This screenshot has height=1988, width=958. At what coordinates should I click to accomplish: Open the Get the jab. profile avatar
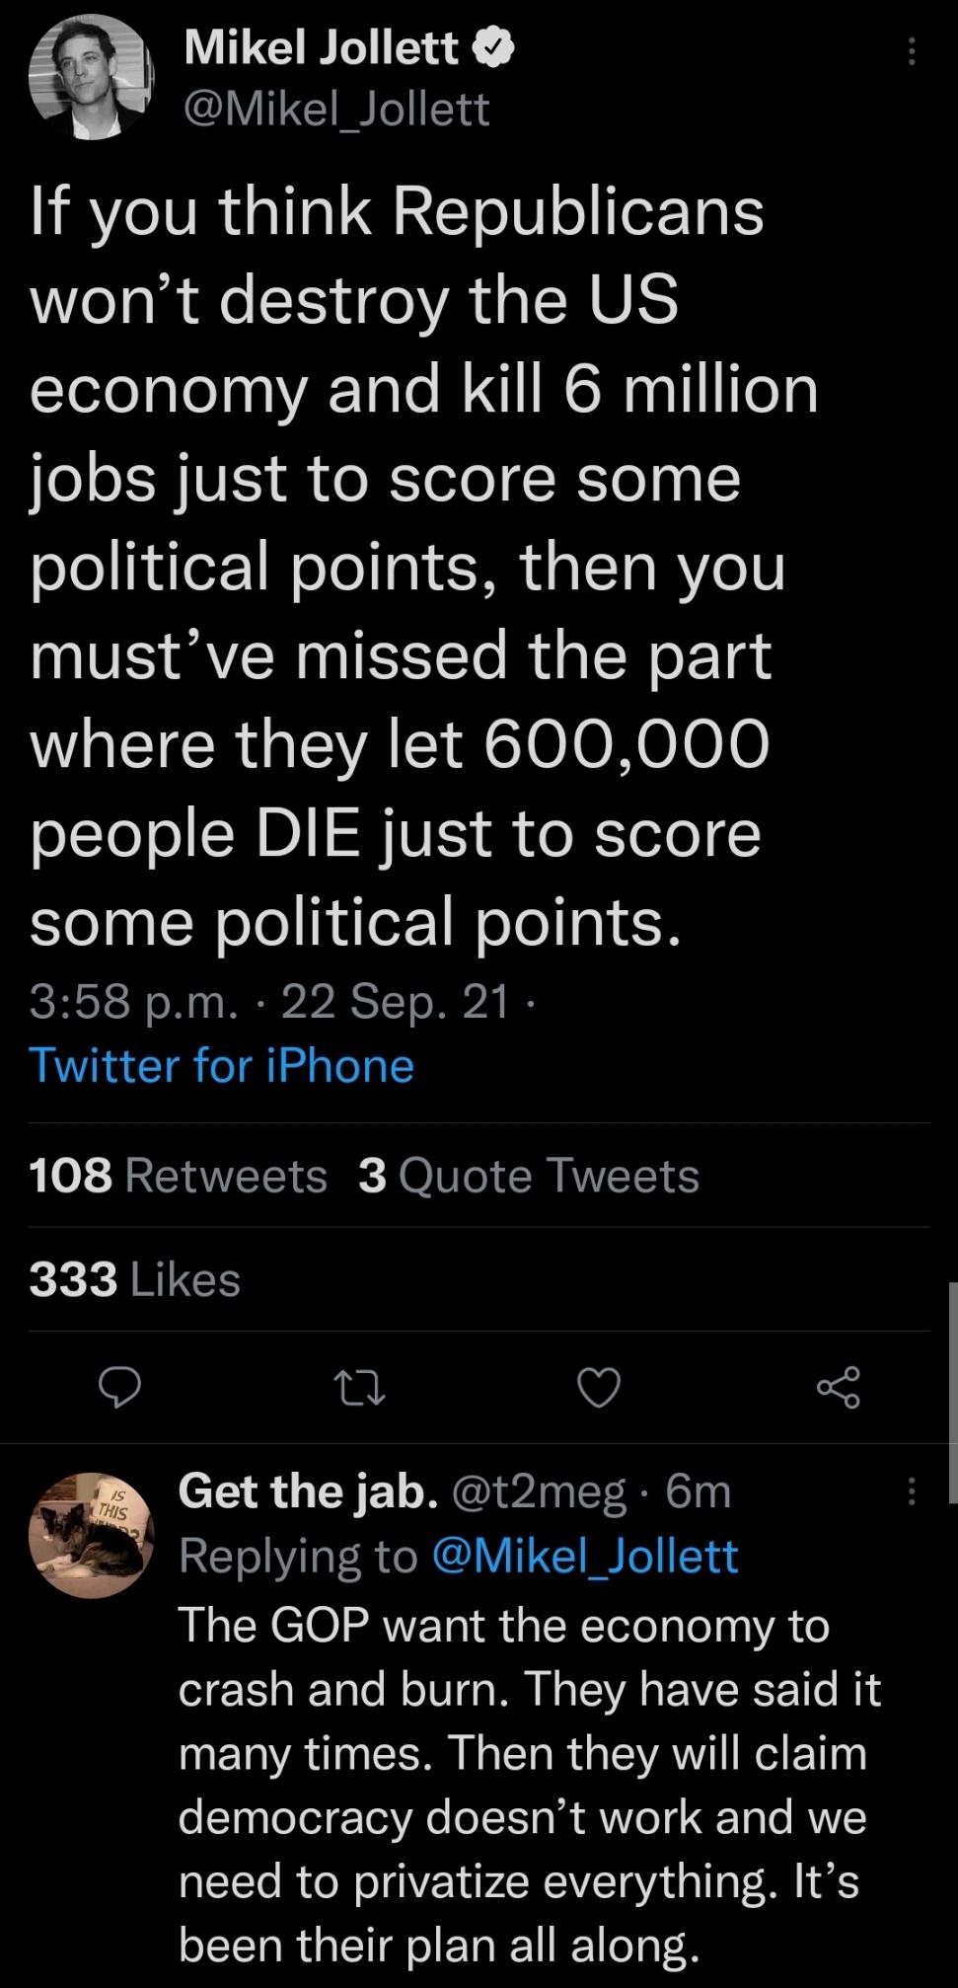click(91, 1521)
